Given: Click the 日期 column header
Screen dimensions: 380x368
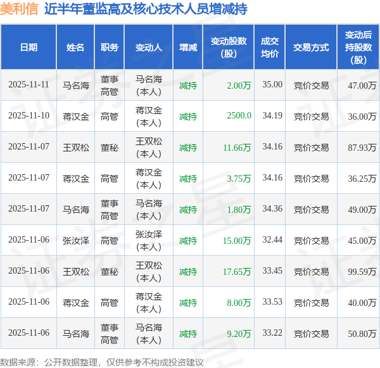Looking at the screenshot, I should [29, 48].
